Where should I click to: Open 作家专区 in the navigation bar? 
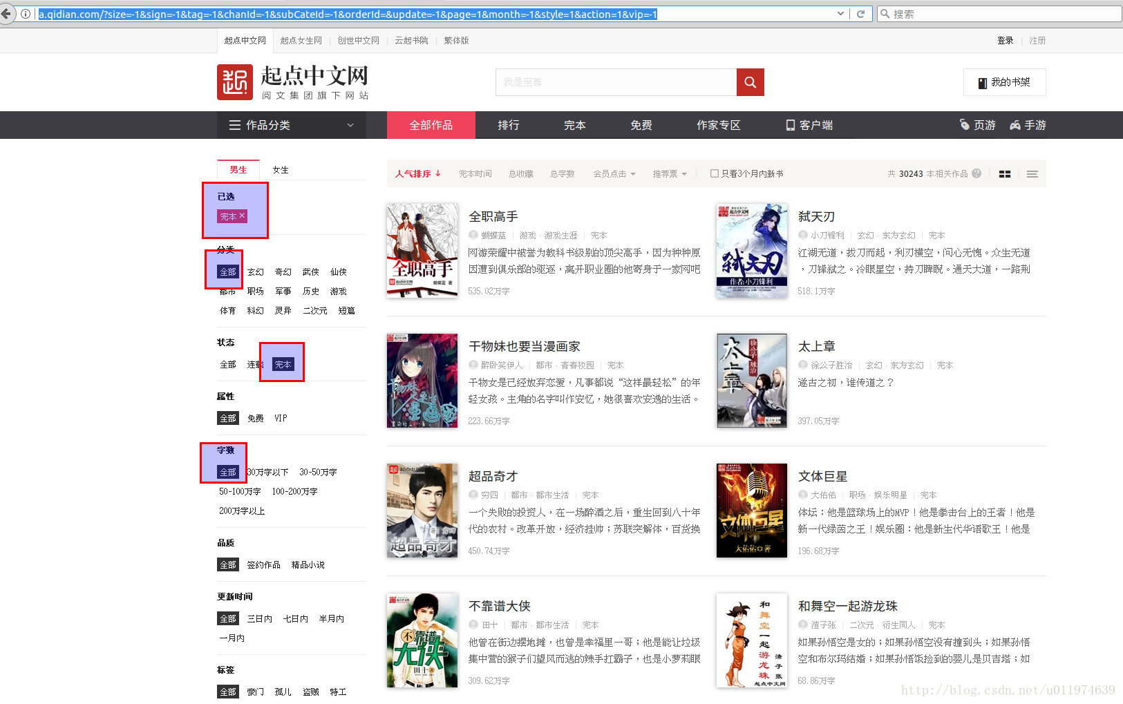point(719,125)
